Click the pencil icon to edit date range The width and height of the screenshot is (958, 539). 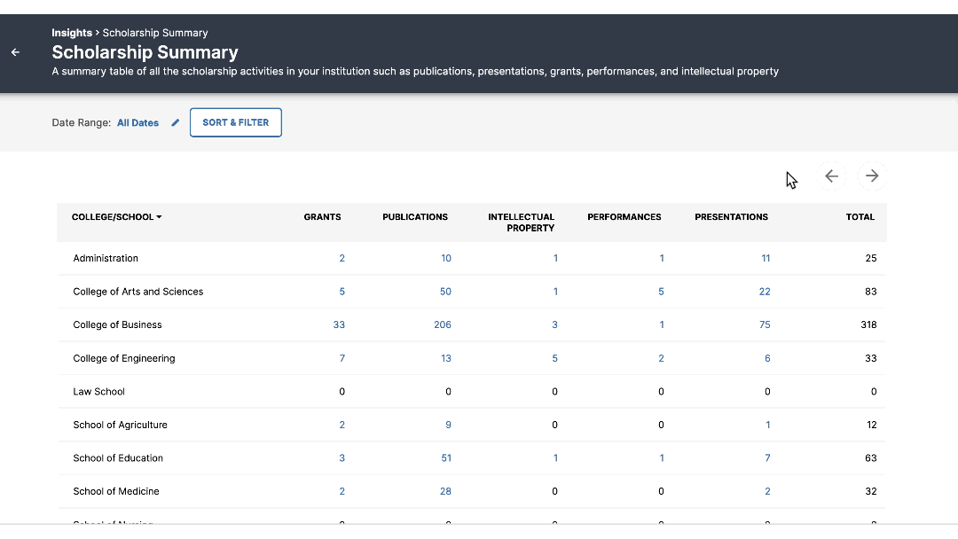[176, 123]
